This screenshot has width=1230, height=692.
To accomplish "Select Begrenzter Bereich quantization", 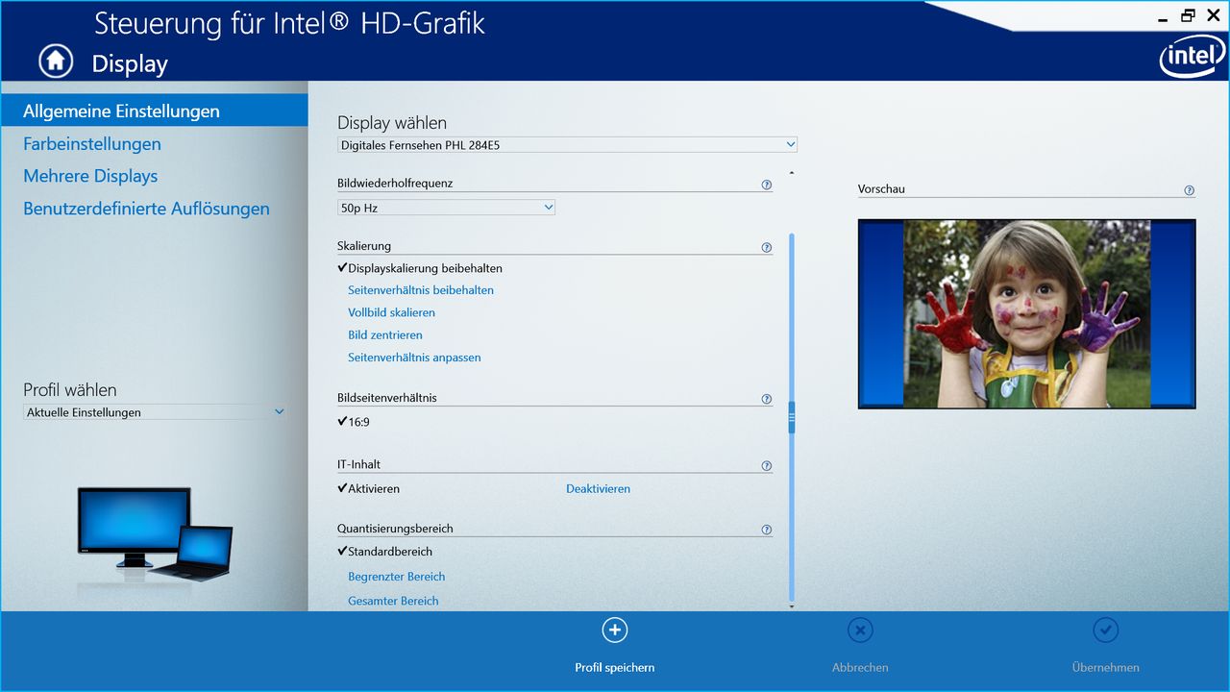I will pos(397,577).
